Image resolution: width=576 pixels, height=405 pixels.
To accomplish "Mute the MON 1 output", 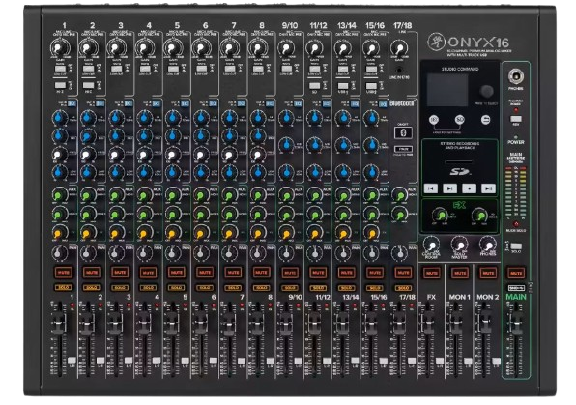I will (x=460, y=273).
